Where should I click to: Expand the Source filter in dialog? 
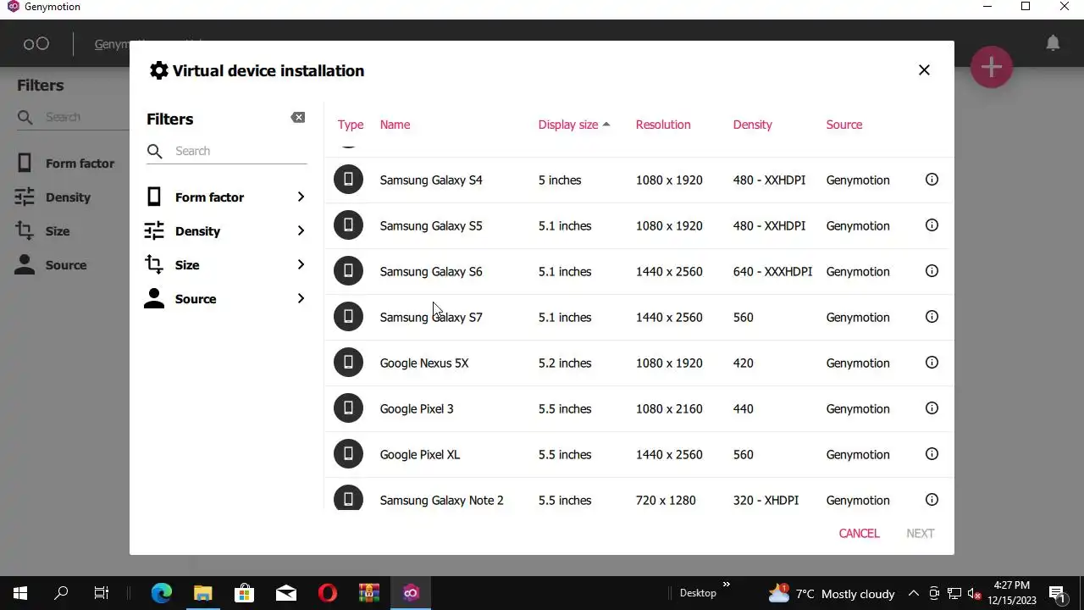click(226, 299)
